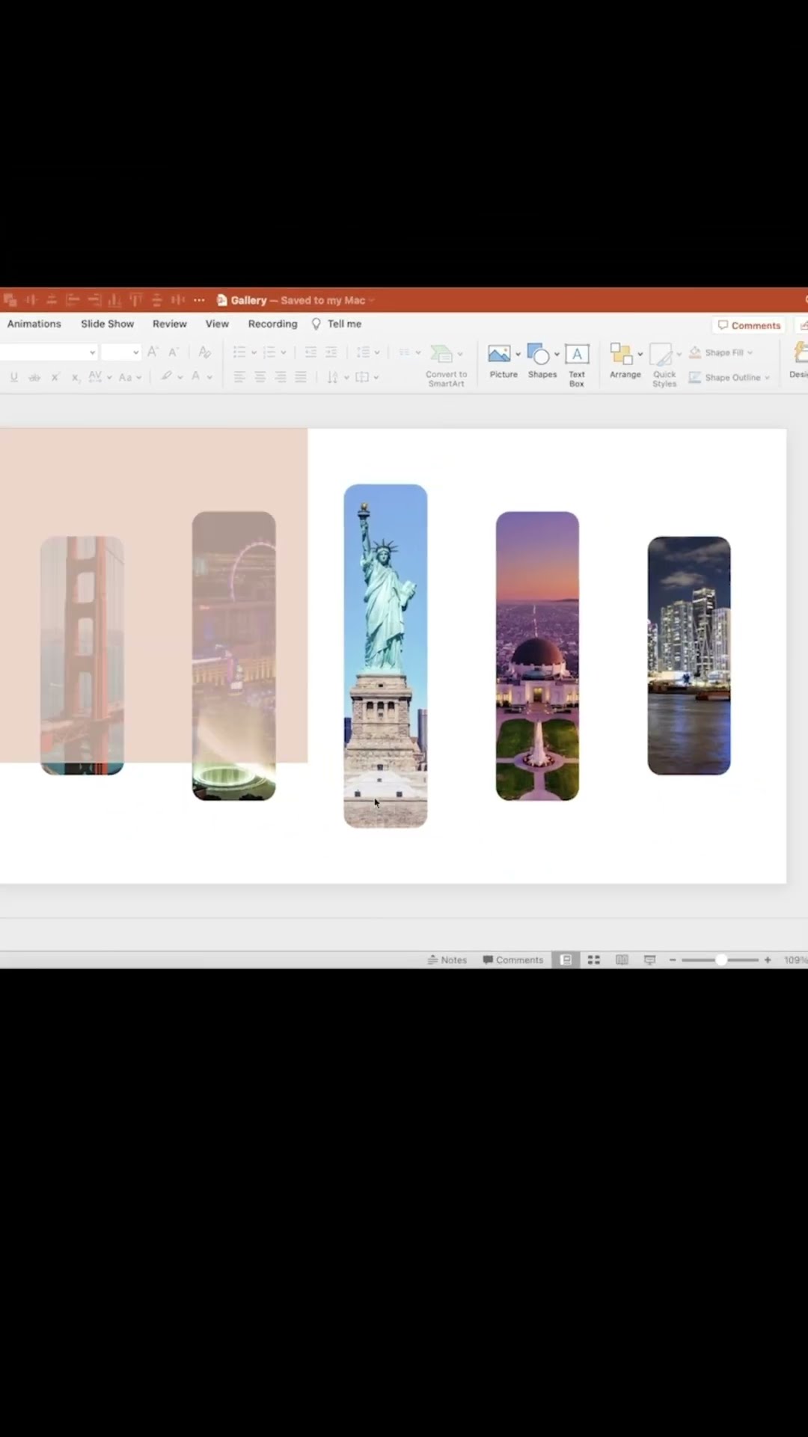Open the Animations tab
808x1437 pixels.
34,324
